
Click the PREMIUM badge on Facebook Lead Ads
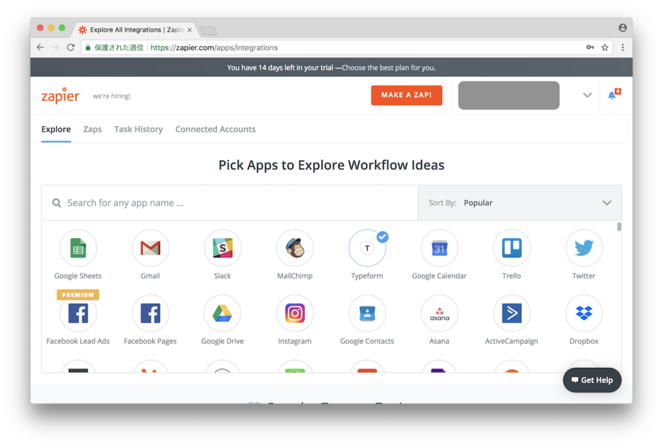(x=78, y=295)
